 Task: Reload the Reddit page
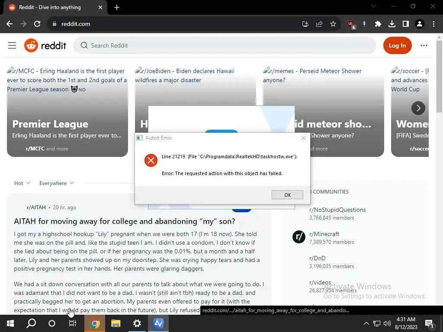[37, 24]
